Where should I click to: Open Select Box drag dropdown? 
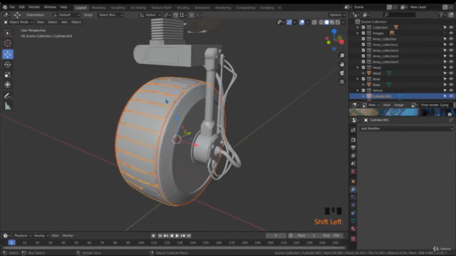pos(110,15)
